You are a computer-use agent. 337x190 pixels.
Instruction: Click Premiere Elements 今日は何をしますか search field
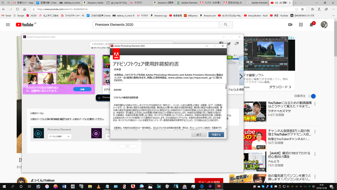point(132,44)
